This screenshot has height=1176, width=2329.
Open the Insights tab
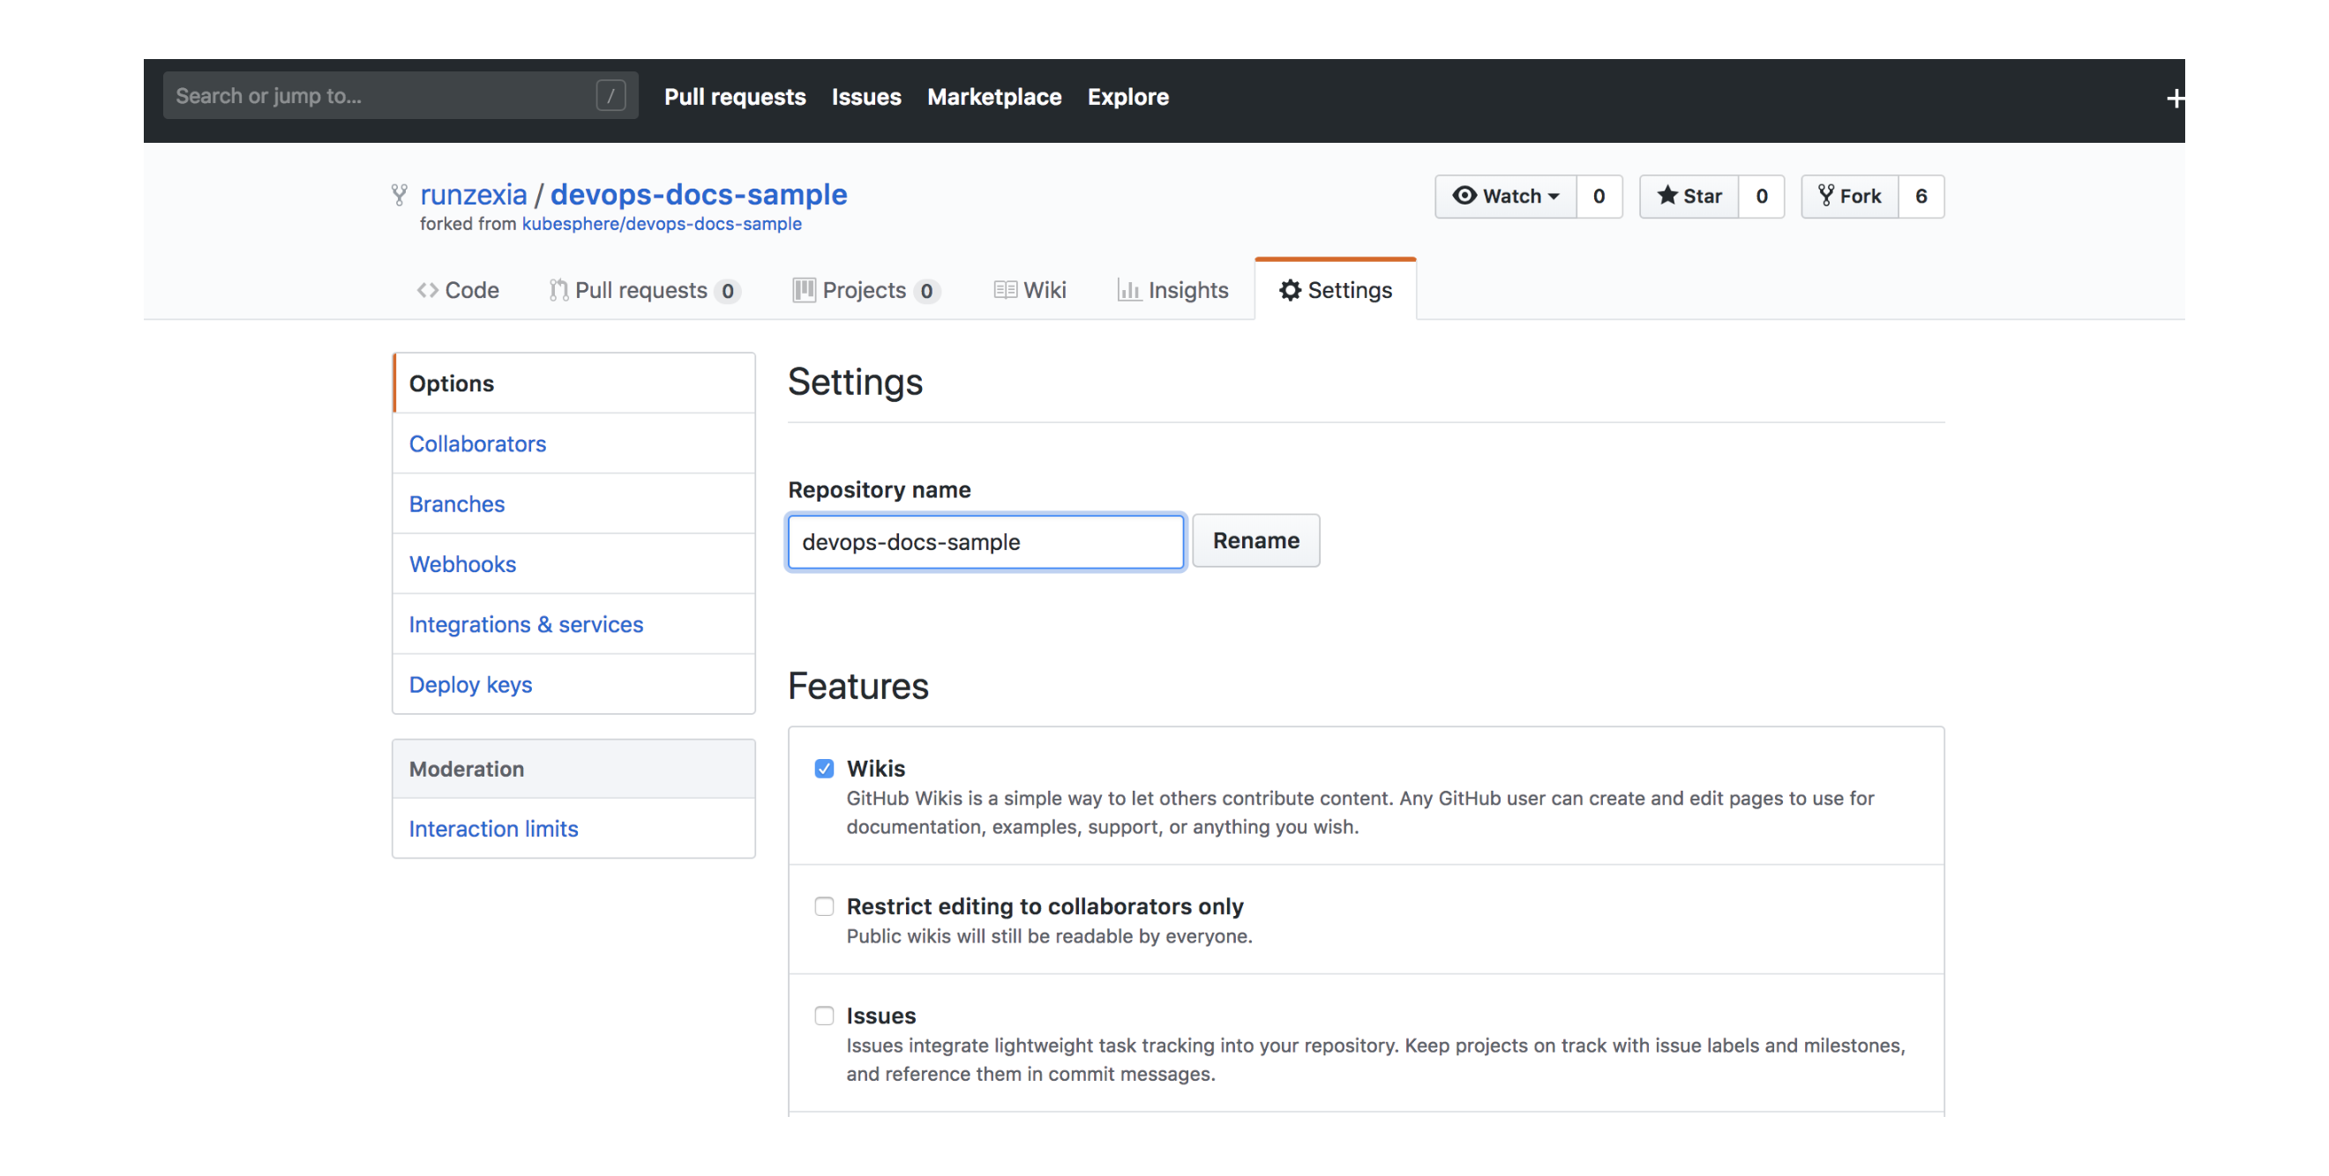coord(1172,290)
